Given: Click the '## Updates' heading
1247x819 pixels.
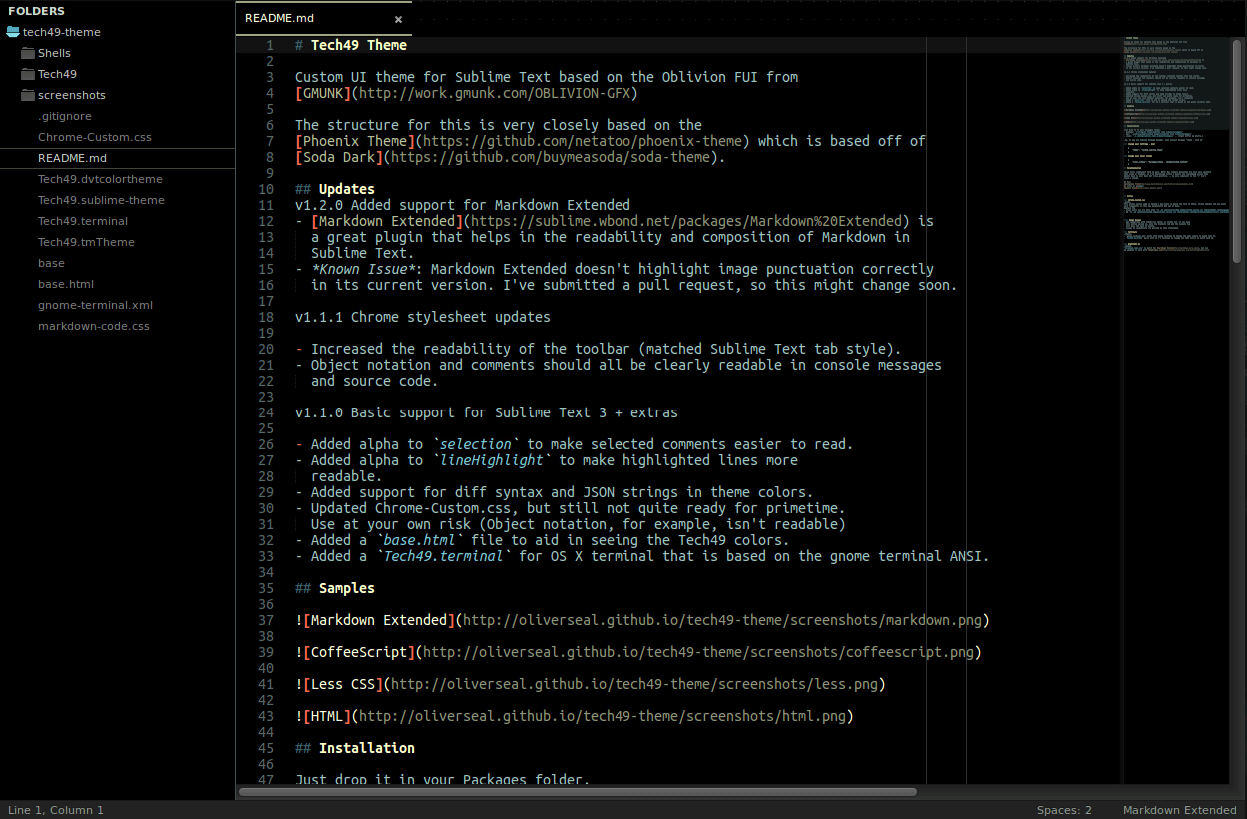Looking at the screenshot, I should (x=335, y=189).
